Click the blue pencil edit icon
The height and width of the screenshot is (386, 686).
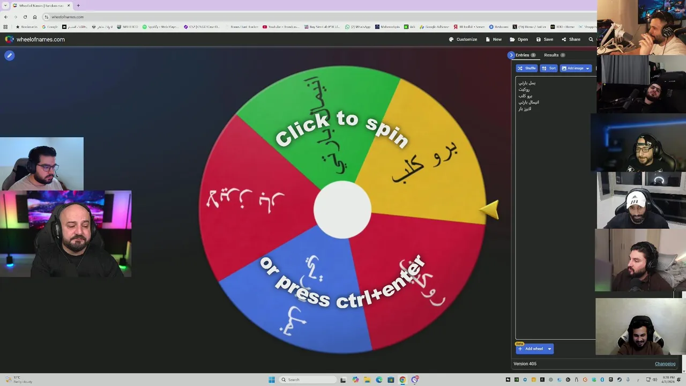(9, 55)
